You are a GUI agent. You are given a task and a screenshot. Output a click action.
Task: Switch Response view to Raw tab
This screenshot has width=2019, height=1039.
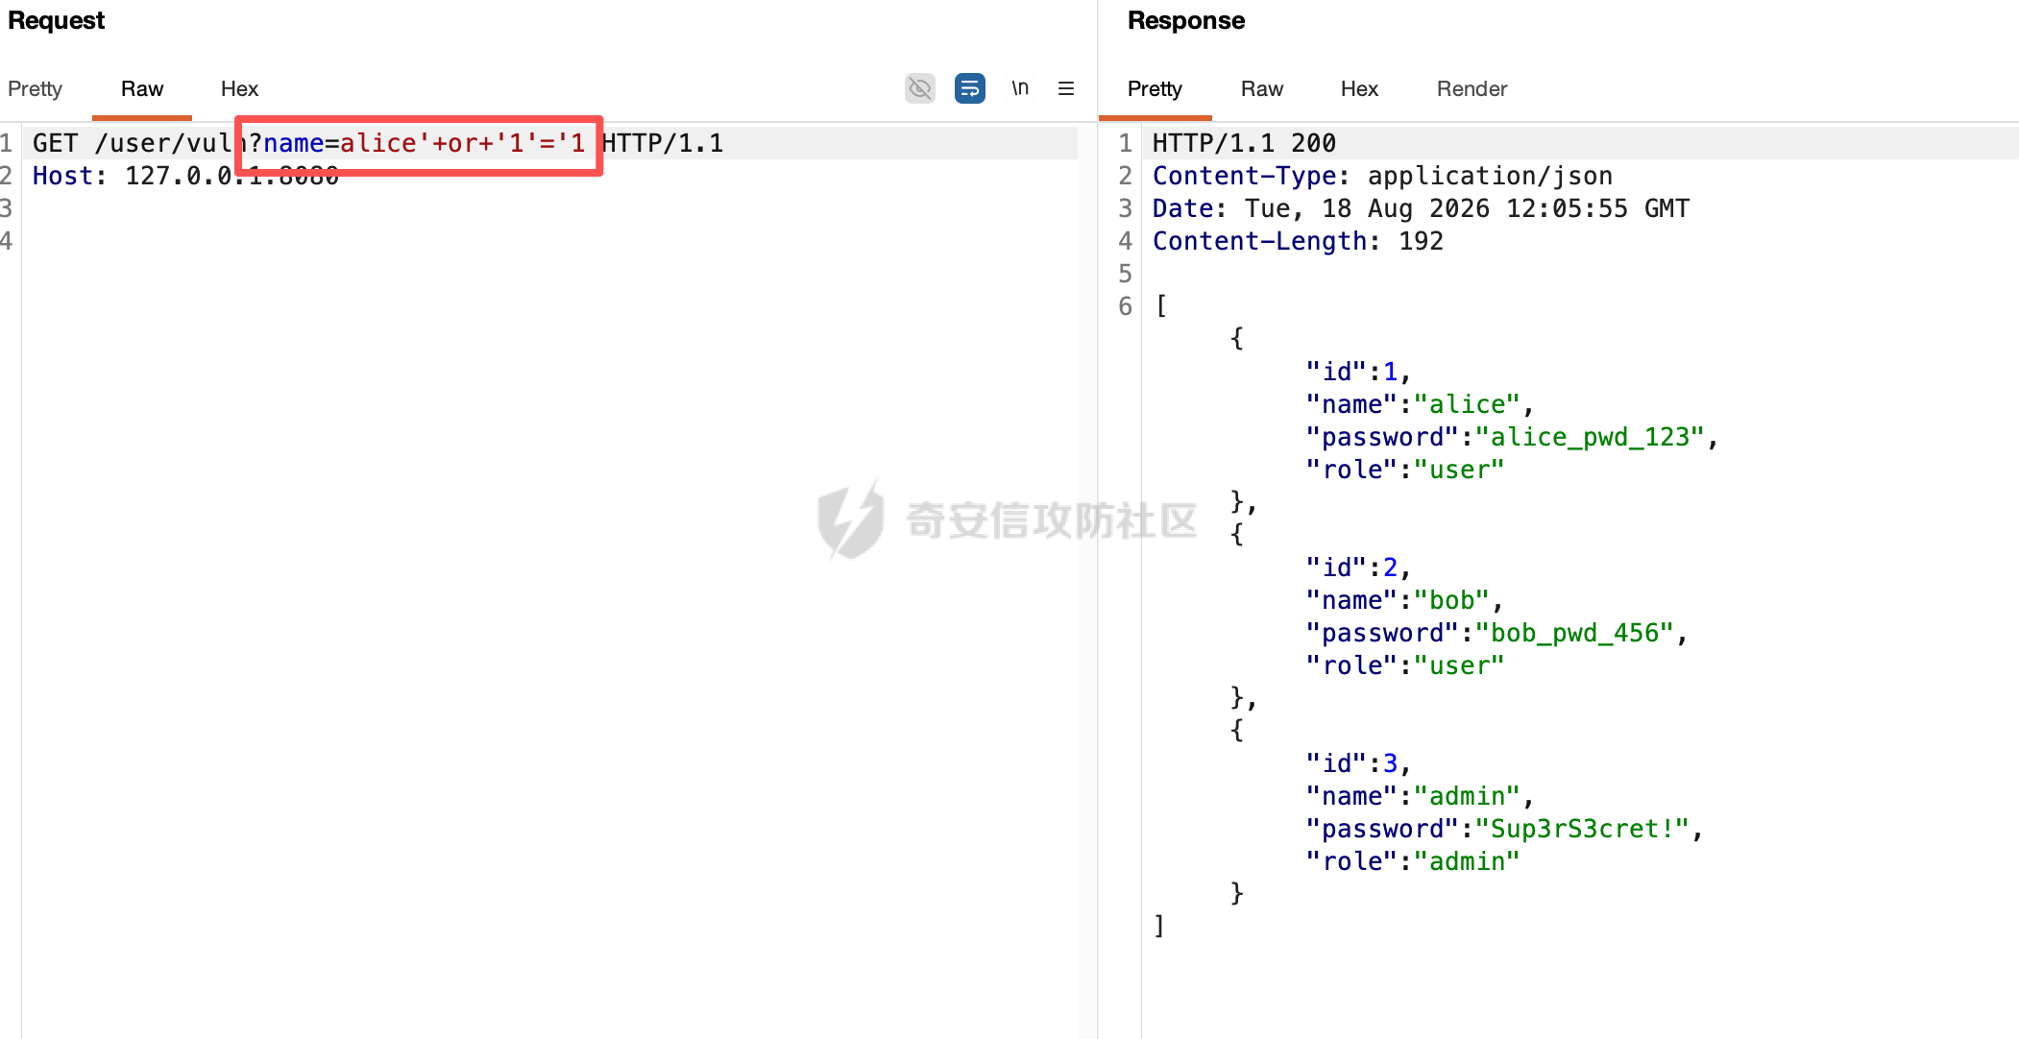(x=1262, y=89)
